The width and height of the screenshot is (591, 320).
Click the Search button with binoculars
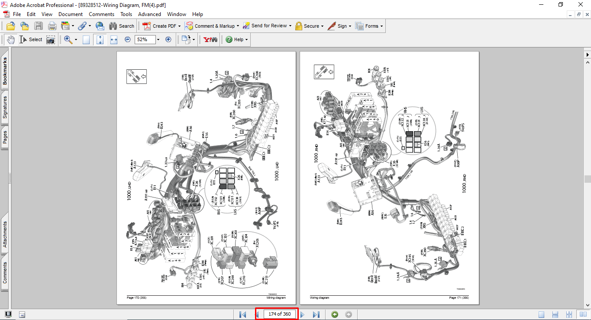coord(122,26)
